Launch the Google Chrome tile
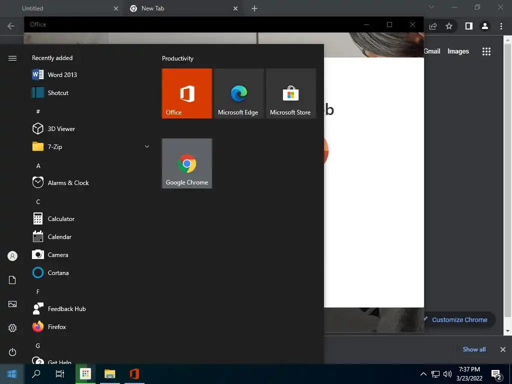 coord(187,163)
